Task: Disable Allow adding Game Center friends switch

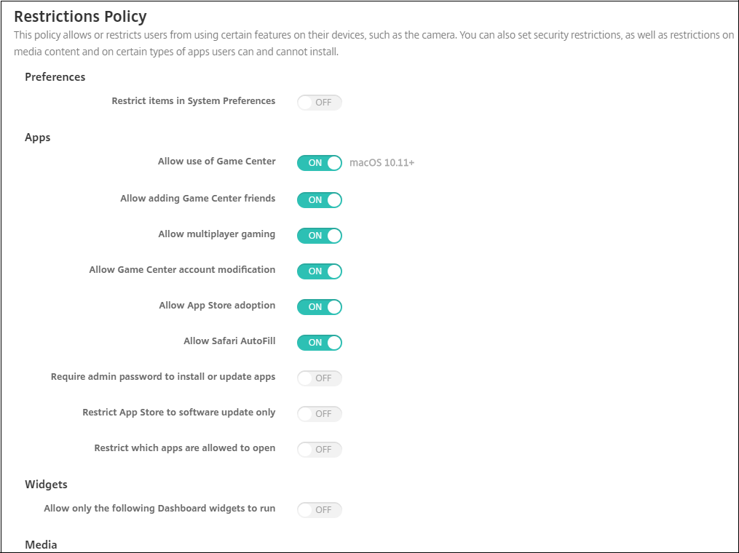Action: pos(319,199)
